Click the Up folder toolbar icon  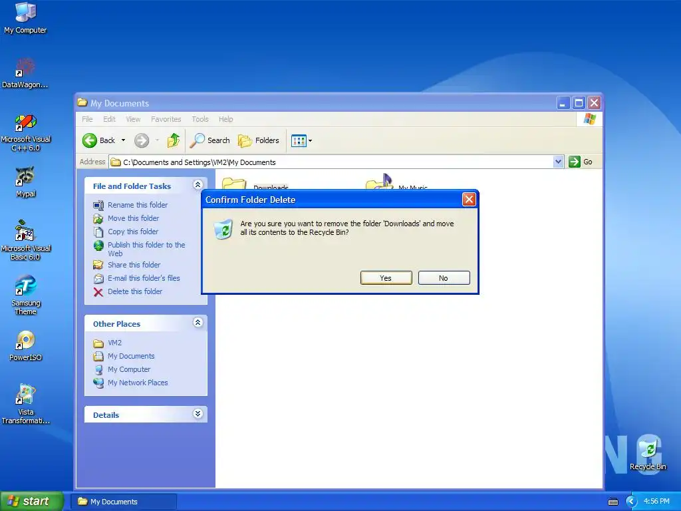(174, 140)
